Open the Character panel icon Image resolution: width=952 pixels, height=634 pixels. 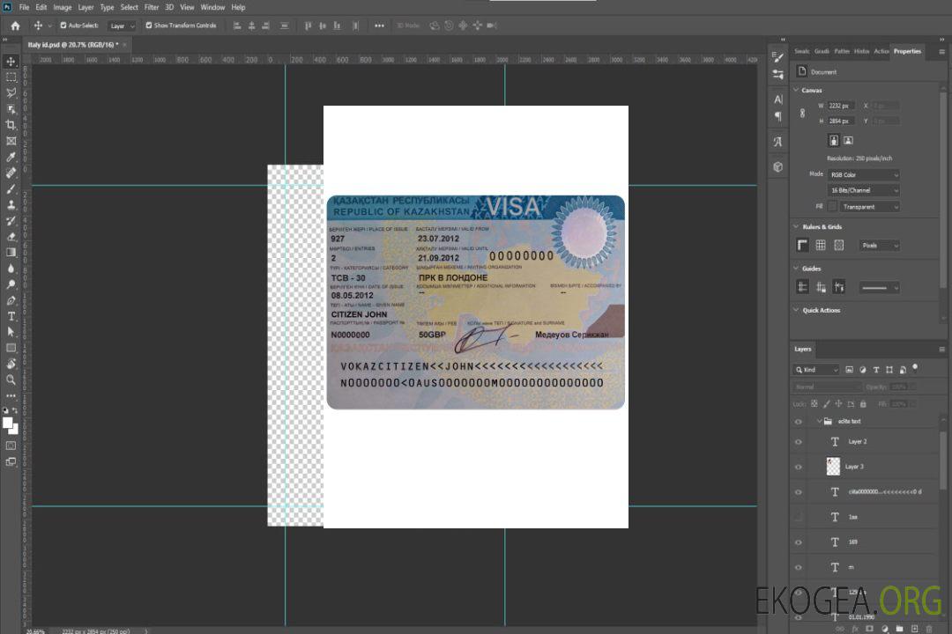tap(778, 99)
